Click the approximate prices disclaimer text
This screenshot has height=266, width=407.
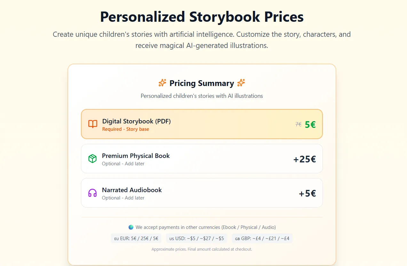coord(202,249)
